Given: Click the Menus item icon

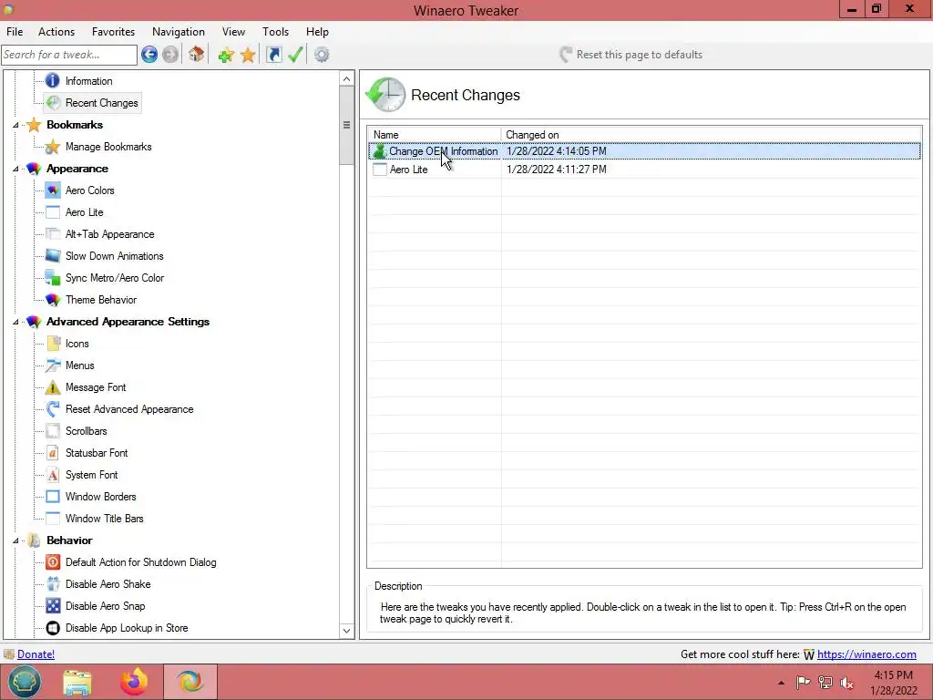Looking at the screenshot, I should 52,365.
